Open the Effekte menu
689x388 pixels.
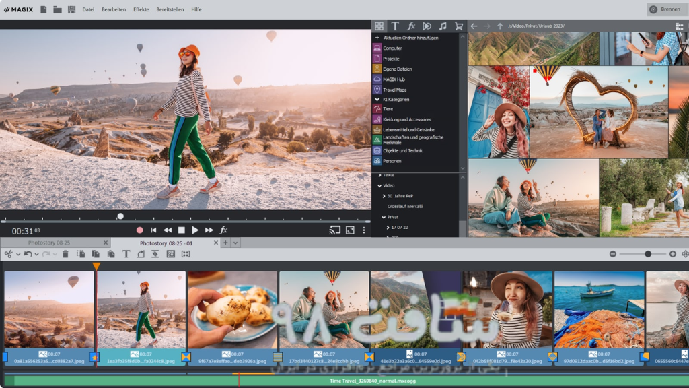[141, 9]
